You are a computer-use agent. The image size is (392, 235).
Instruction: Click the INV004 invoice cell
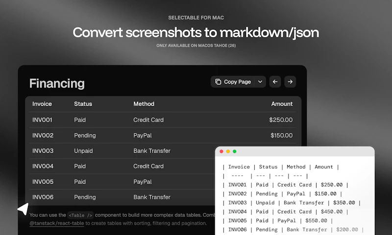(43, 166)
